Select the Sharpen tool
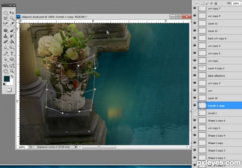Screen dimensions: 242x168 click(x=6, y=47)
